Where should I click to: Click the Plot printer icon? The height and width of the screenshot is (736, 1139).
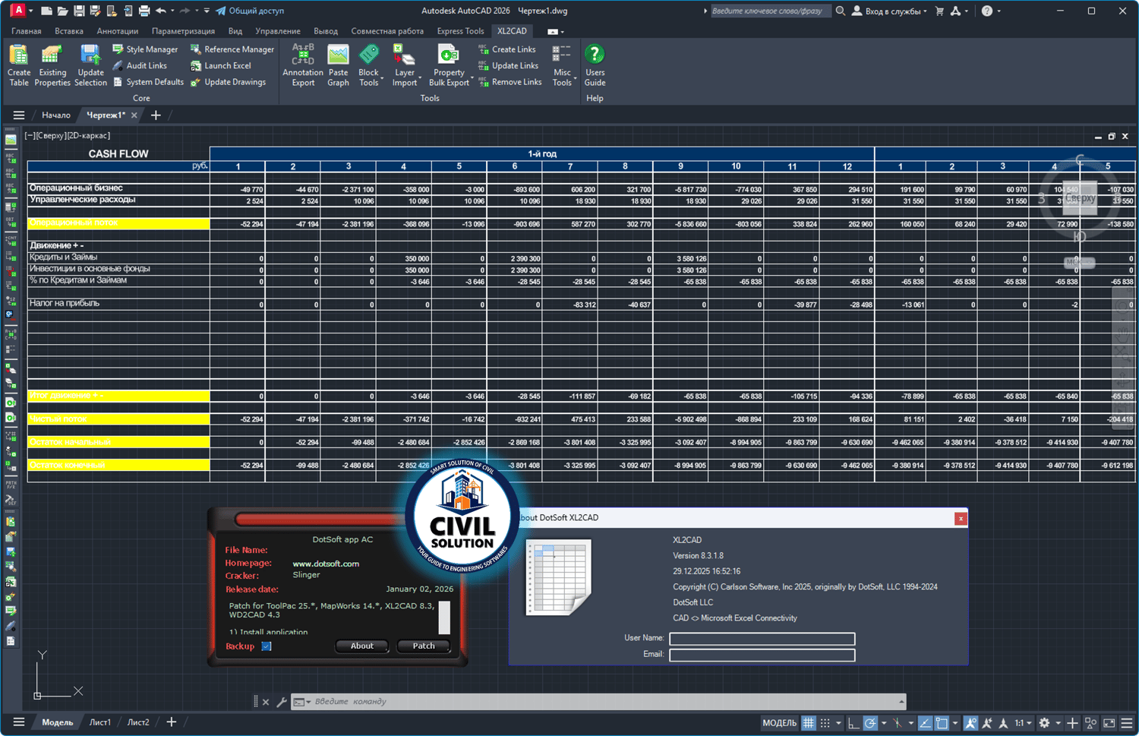(144, 11)
